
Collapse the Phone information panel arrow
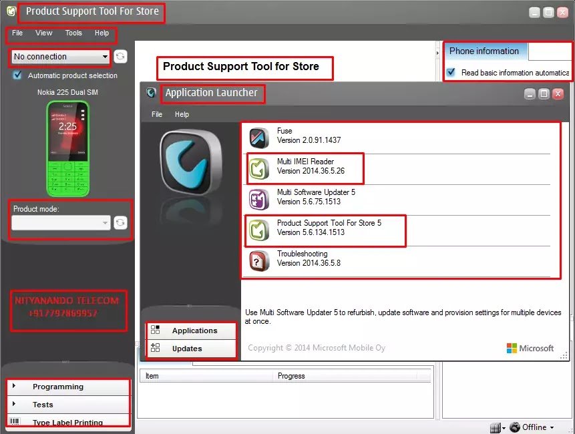coord(437,53)
